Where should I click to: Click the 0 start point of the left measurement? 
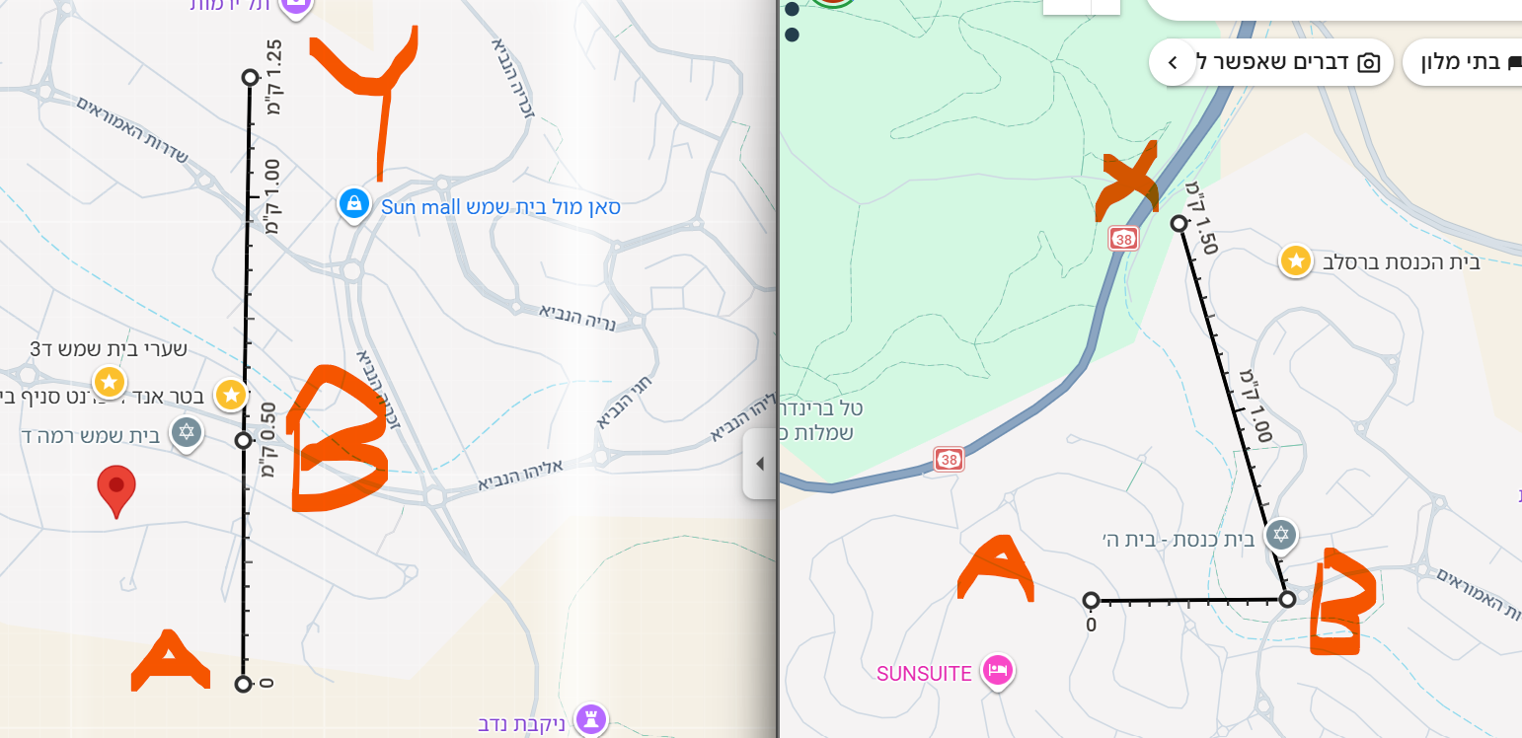[x=243, y=684]
